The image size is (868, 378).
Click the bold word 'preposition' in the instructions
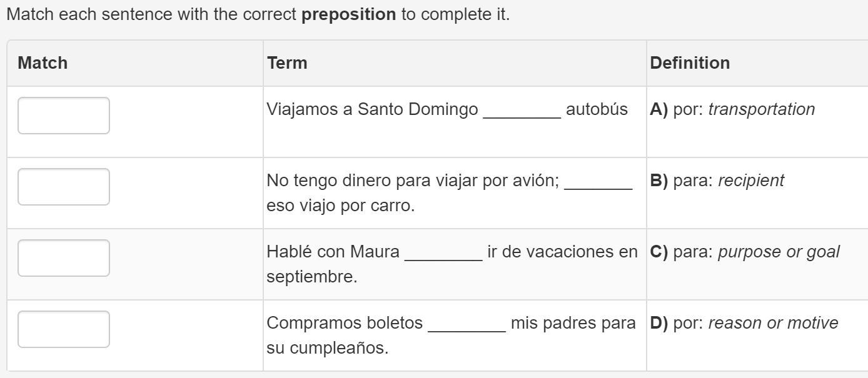(348, 14)
